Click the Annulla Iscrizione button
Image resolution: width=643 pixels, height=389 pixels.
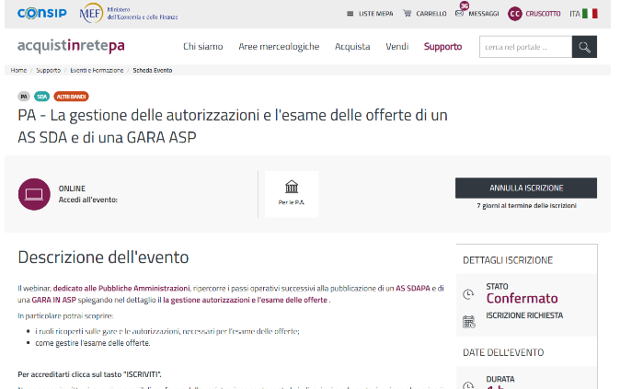point(525,188)
